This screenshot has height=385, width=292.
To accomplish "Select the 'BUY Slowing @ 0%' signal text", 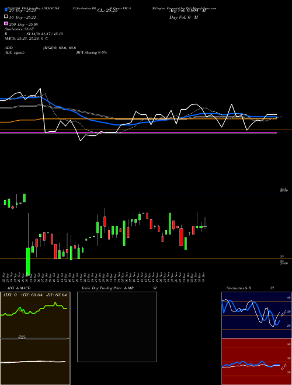I will 92,52.
